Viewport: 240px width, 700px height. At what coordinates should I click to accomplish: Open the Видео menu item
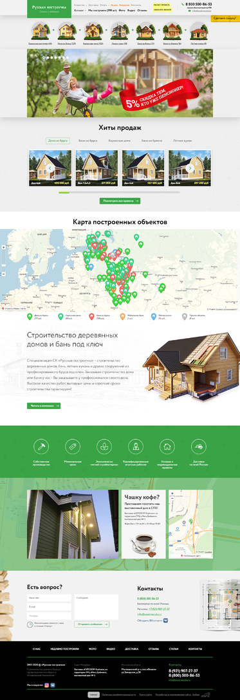coord(131,10)
